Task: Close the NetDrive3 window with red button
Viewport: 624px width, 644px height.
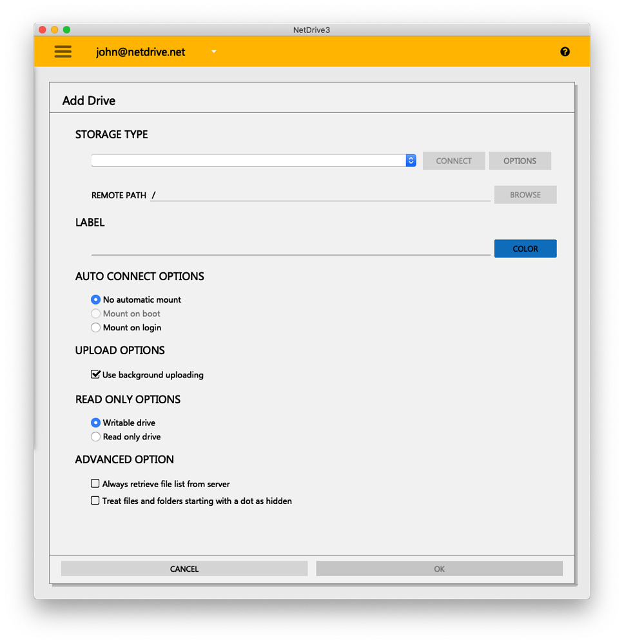Action: point(43,30)
